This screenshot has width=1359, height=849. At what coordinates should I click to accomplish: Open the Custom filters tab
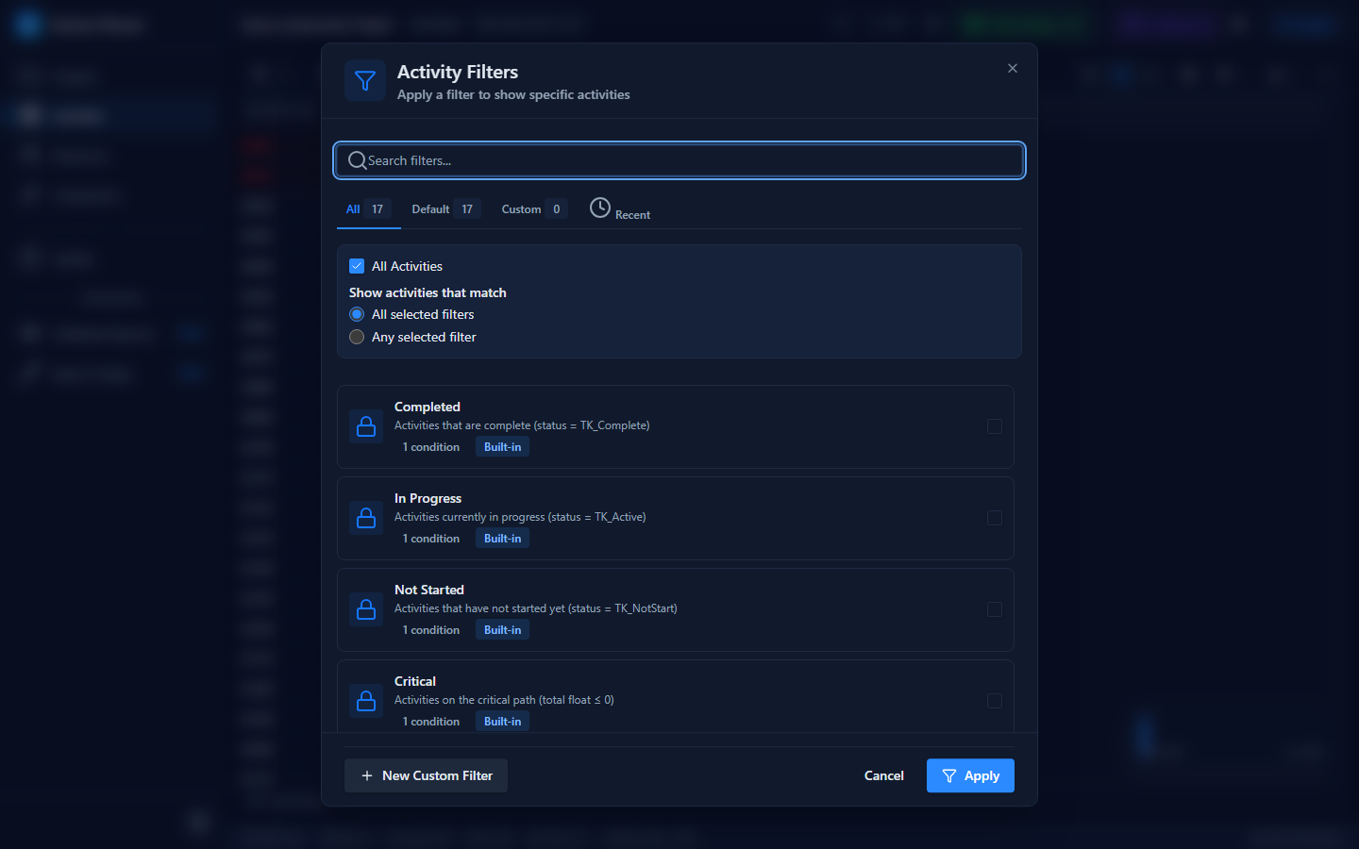point(533,209)
